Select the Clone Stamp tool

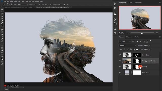click(x=2, y=28)
